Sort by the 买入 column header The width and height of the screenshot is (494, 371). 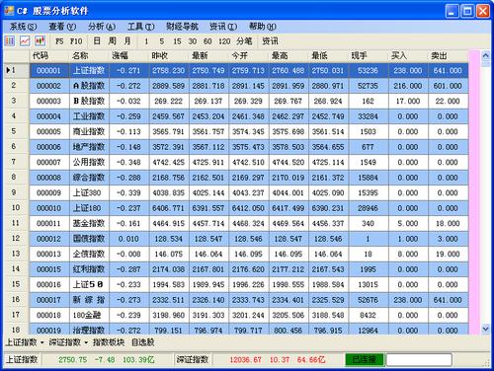[408, 56]
